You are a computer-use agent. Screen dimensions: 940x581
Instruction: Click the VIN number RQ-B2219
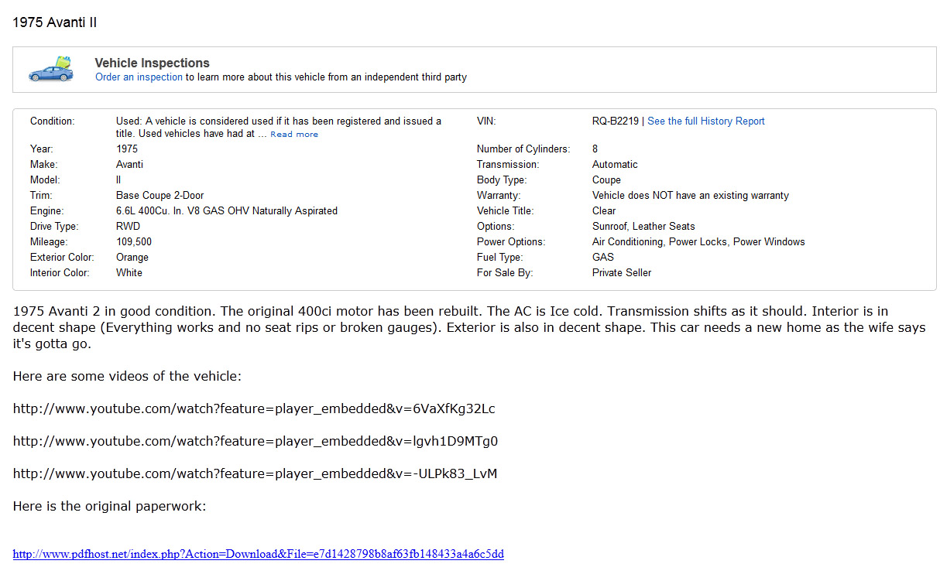615,121
